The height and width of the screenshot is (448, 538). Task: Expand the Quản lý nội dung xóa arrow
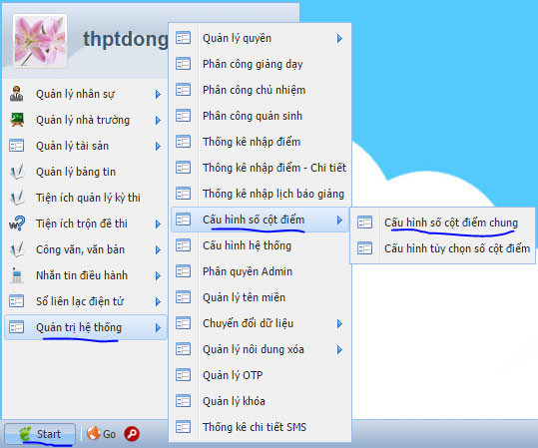339,349
